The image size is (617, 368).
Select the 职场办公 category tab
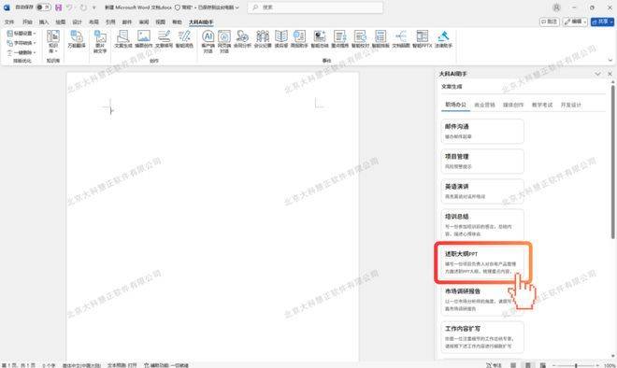pyautogui.click(x=455, y=105)
